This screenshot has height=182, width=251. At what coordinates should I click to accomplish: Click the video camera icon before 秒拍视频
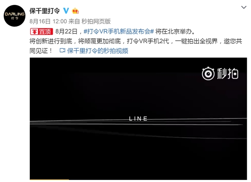62,51
